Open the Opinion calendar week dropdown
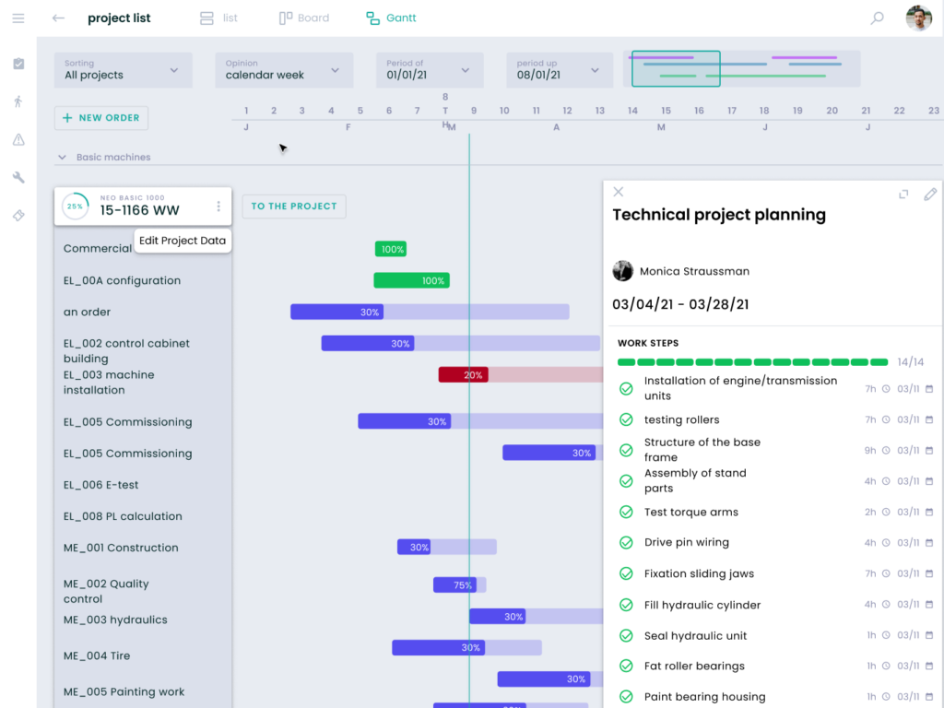Viewport: 944px width, 708px height. (283, 70)
